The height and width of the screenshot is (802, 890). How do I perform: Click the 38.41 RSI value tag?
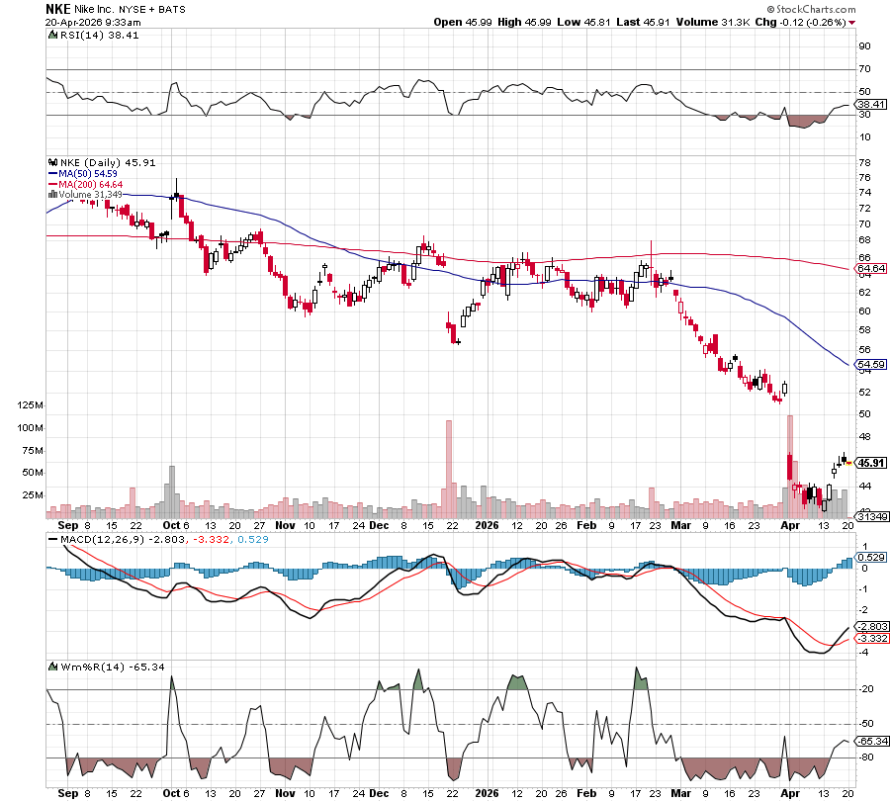pos(870,104)
